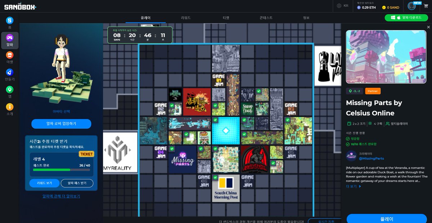Click the 0 SAND balance
This screenshot has width=432, height=223.
(393, 8)
